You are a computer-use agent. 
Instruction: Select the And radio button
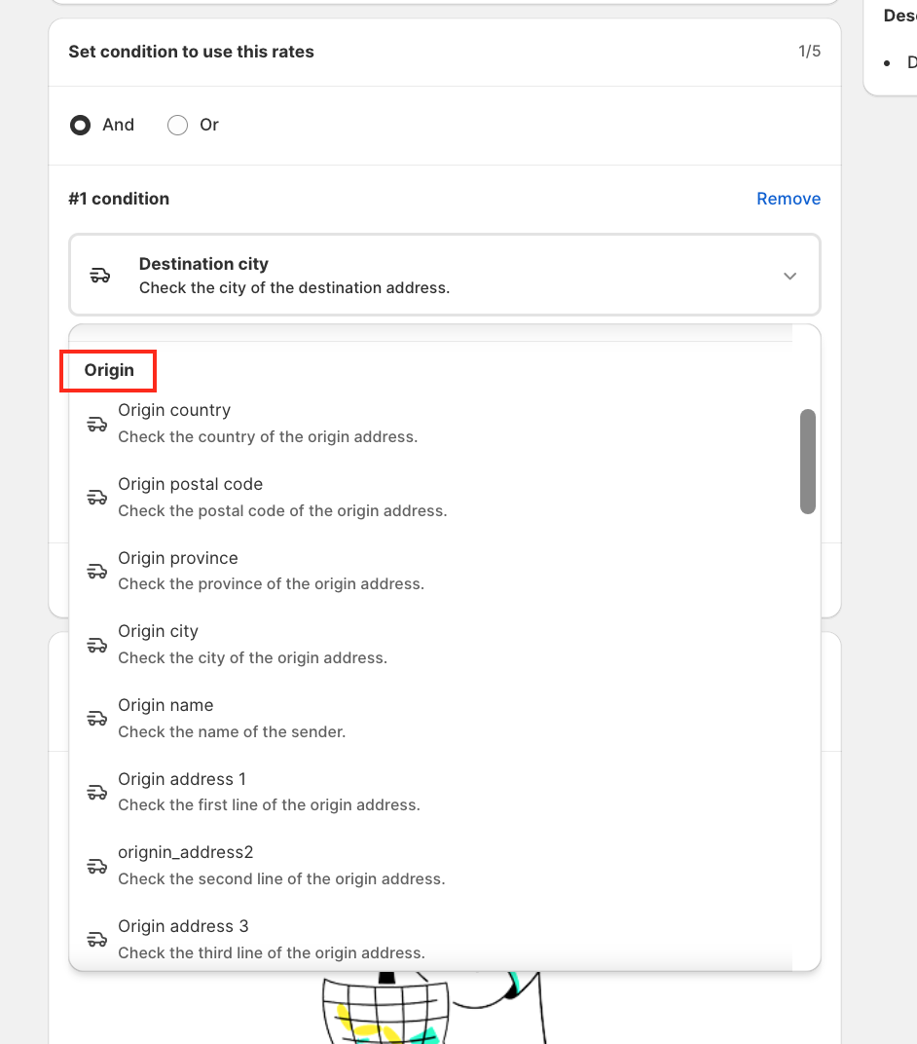click(x=81, y=125)
